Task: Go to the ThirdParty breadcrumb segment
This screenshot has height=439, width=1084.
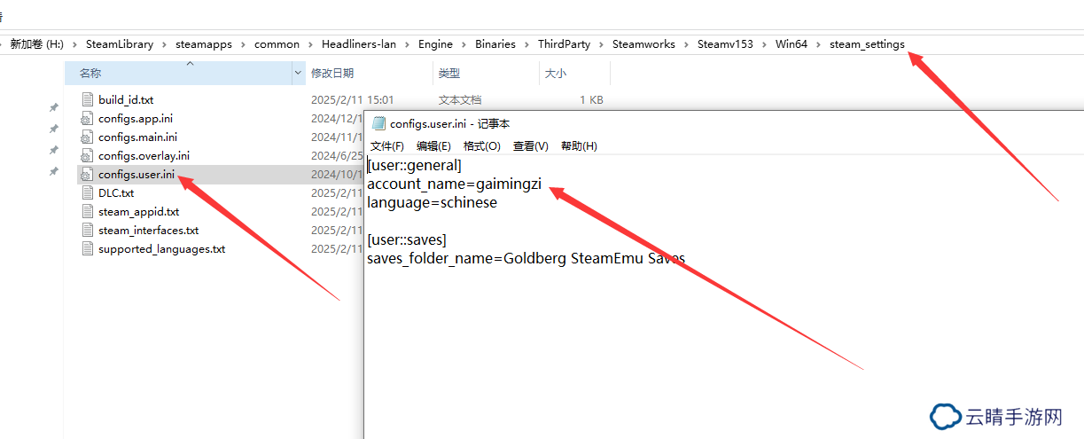Action: pos(564,44)
